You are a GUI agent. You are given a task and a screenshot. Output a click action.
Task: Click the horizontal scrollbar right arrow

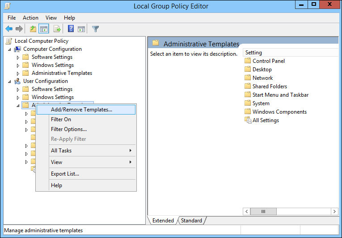point(334,212)
